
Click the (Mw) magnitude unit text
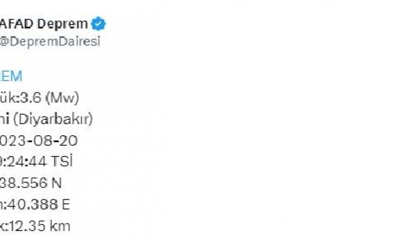coord(62,98)
